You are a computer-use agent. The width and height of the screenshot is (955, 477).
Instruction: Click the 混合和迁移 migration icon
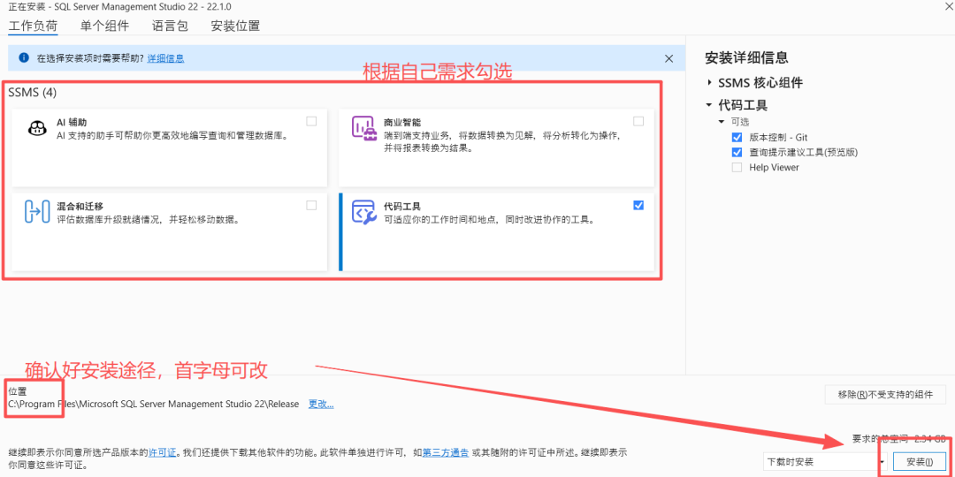36,212
